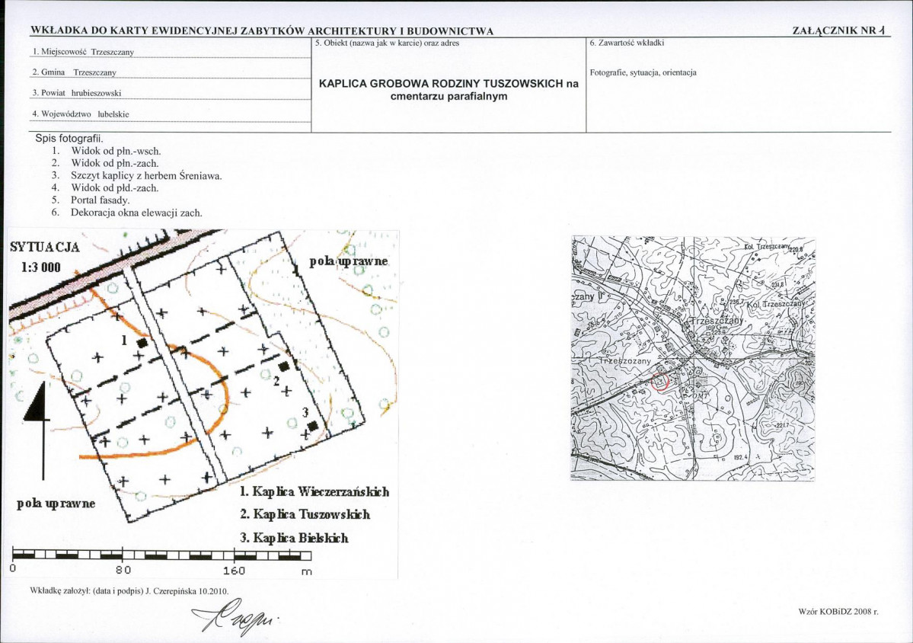Click 'KAPLICA GROBOWA RODZINY TUSZOWSKICH' heading
Image resolution: width=913 pixels, height=643 pixels.
click(442, 83)
